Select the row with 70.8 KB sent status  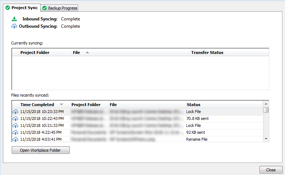click(x=197, y=118)
